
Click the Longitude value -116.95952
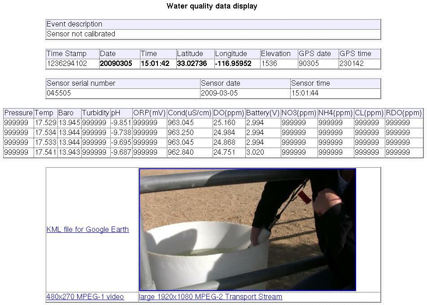pos(233,63)
